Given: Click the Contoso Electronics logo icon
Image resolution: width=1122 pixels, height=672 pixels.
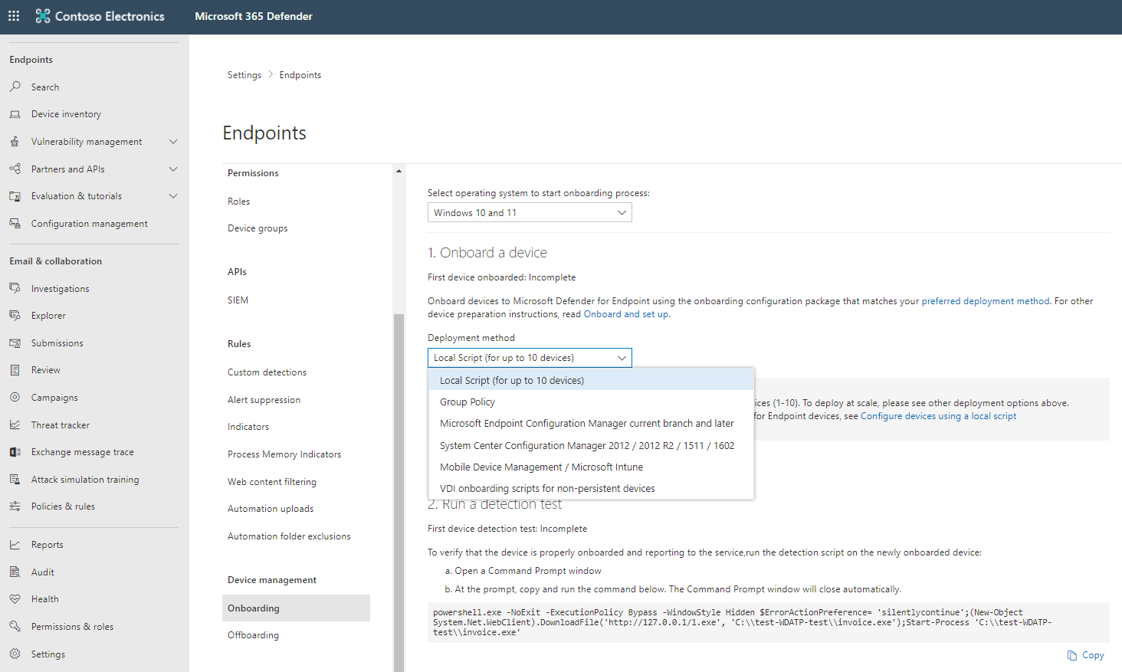Looking at the screenshot, I should [43, 16].
